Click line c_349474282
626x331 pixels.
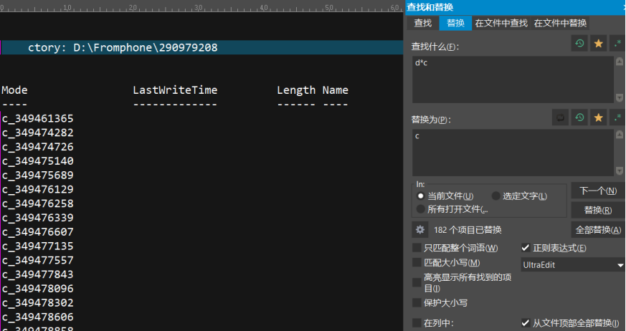pos(38,133)
